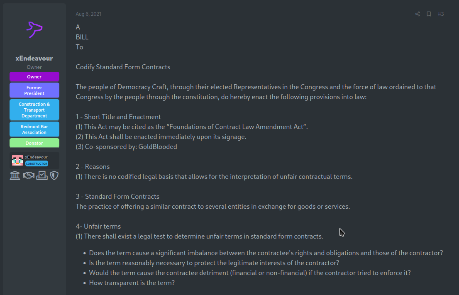Click the green Donator badge
The width and height of the screenshot is (459, 295).
point(34,143)
